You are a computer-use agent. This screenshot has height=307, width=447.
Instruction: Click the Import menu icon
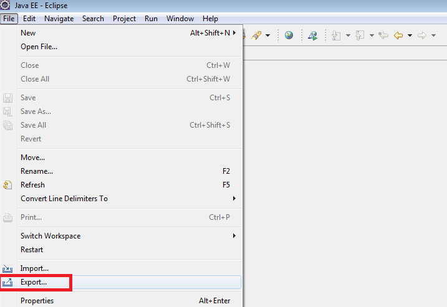click(x=7, y=268)
